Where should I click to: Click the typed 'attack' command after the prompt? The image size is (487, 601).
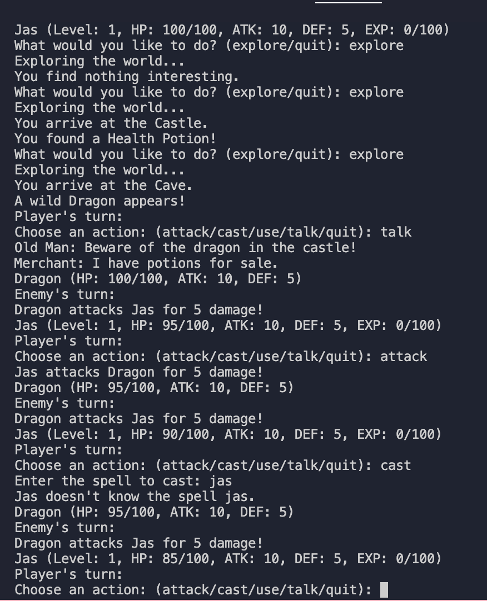click(x=404, y=357)
